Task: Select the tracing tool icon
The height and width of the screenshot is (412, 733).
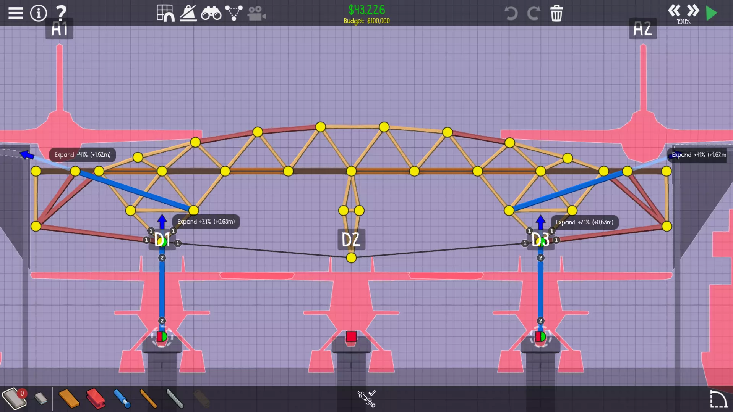Action: coord(188,13)
